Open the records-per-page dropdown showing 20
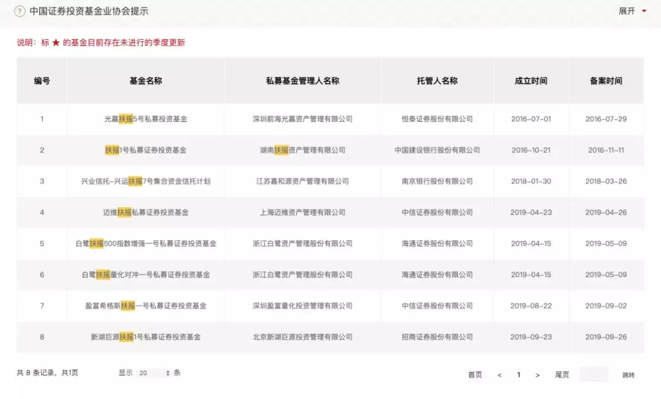The width and height of the screenshot is (661, 399). point(152,373)
